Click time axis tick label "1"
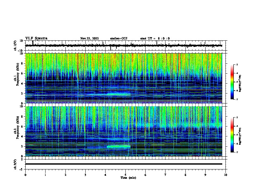 point(45,175)
